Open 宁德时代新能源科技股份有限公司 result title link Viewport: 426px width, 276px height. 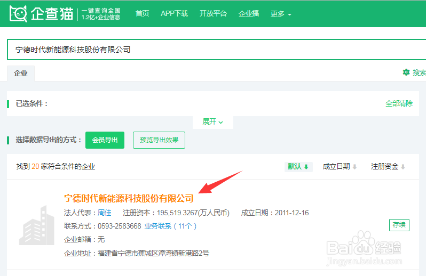pyautogui.click(x=129, y=198)
